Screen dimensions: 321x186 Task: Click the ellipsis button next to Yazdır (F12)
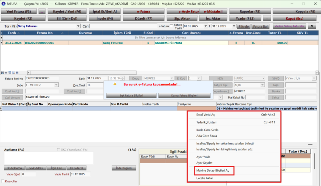[267, 18]
